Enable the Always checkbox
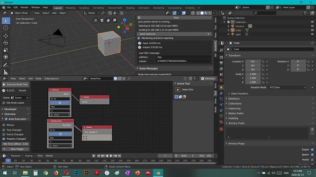316x177 pixels. click(x=4, y=125)
